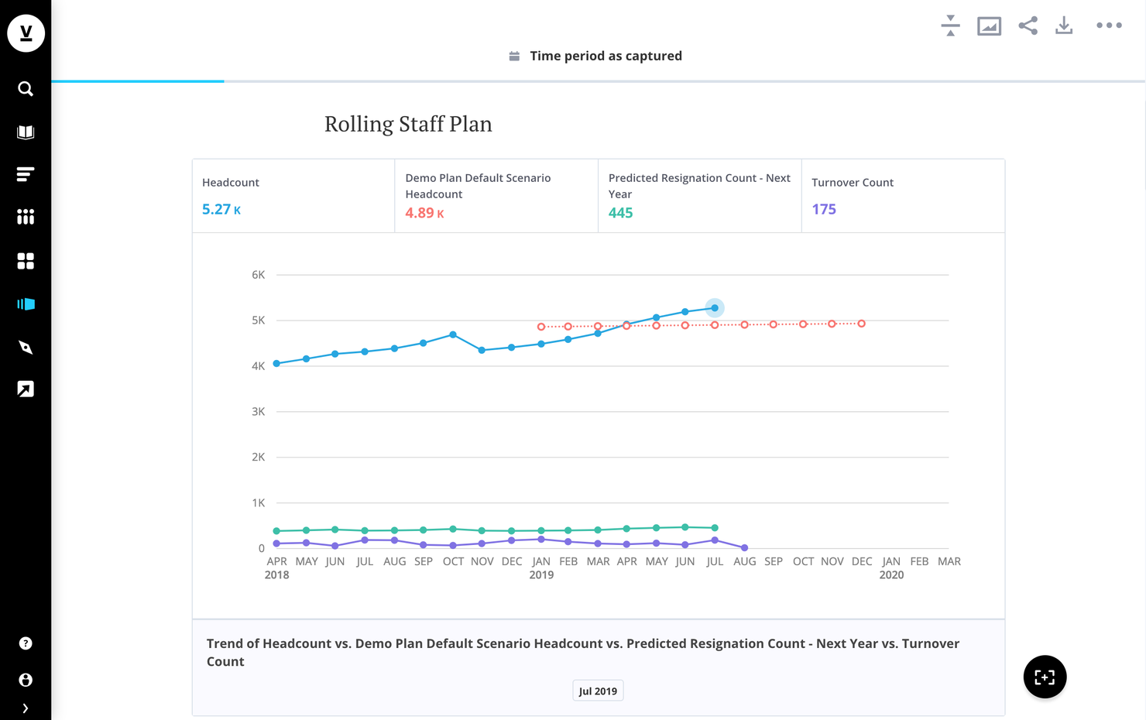Viewport: 1146px width, 720px height.
Task: Click the compass explore icon in sidebar
Action: click(26, 348)
